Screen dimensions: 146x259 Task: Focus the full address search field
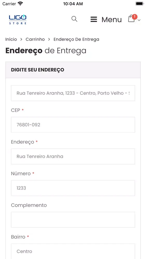(x=73, y=93)
